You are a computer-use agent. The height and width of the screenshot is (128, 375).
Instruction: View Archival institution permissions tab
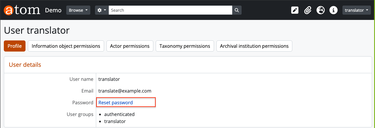click(254, 46)
